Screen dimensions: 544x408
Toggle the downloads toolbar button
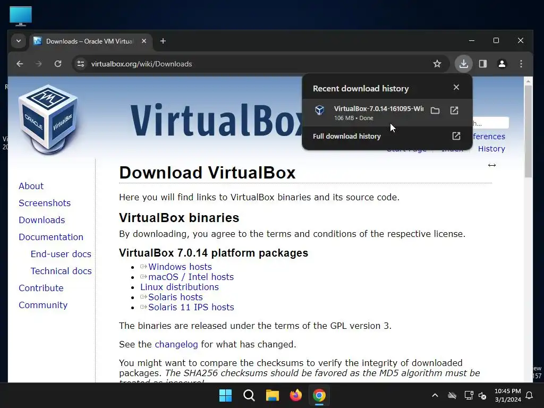tap(463, 64)
